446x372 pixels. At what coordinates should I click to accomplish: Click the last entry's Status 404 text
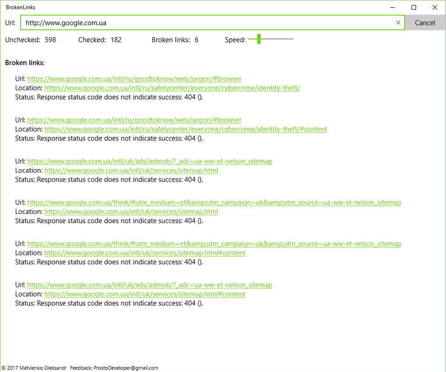[x=109, y=304]
